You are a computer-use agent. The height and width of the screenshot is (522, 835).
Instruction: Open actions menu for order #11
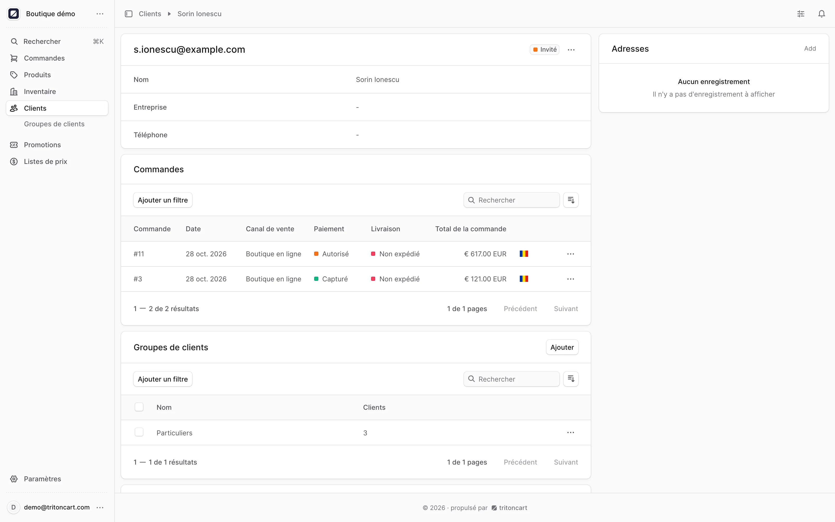[x=570, y=254]
